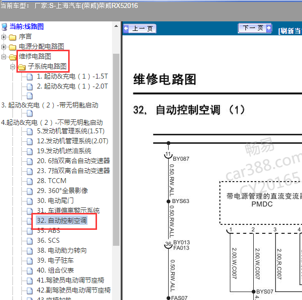Screen dimensions: 302x300
Task: Click the tree panel scrollbar thumb
Action: (x=116, y=150)
